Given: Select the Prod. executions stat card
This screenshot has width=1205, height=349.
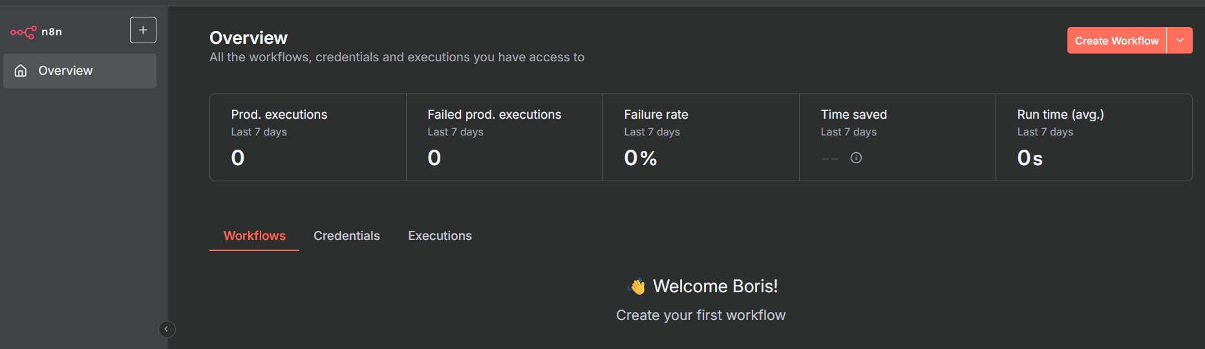Looking at the screenshot, I should (308, 137).
